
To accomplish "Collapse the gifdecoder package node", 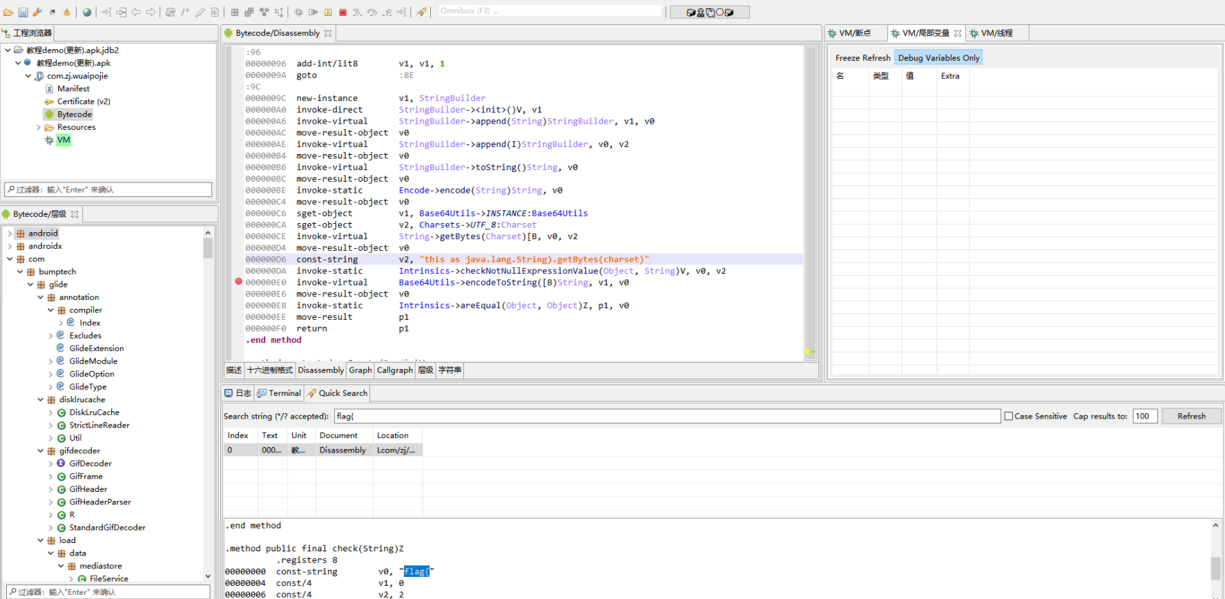I will (x=41, y=450).
